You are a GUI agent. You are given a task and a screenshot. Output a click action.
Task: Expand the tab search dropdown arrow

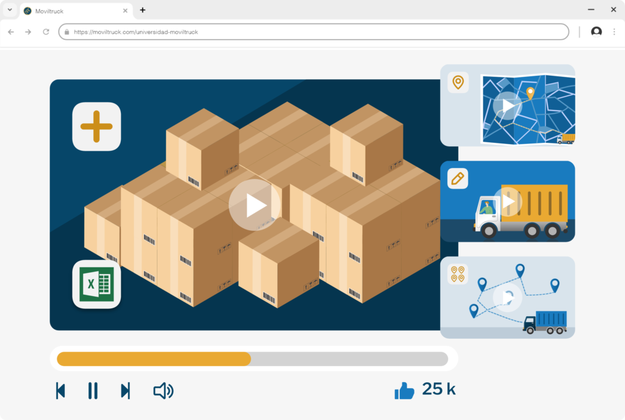pyautogui.click(x=10, y=10)
